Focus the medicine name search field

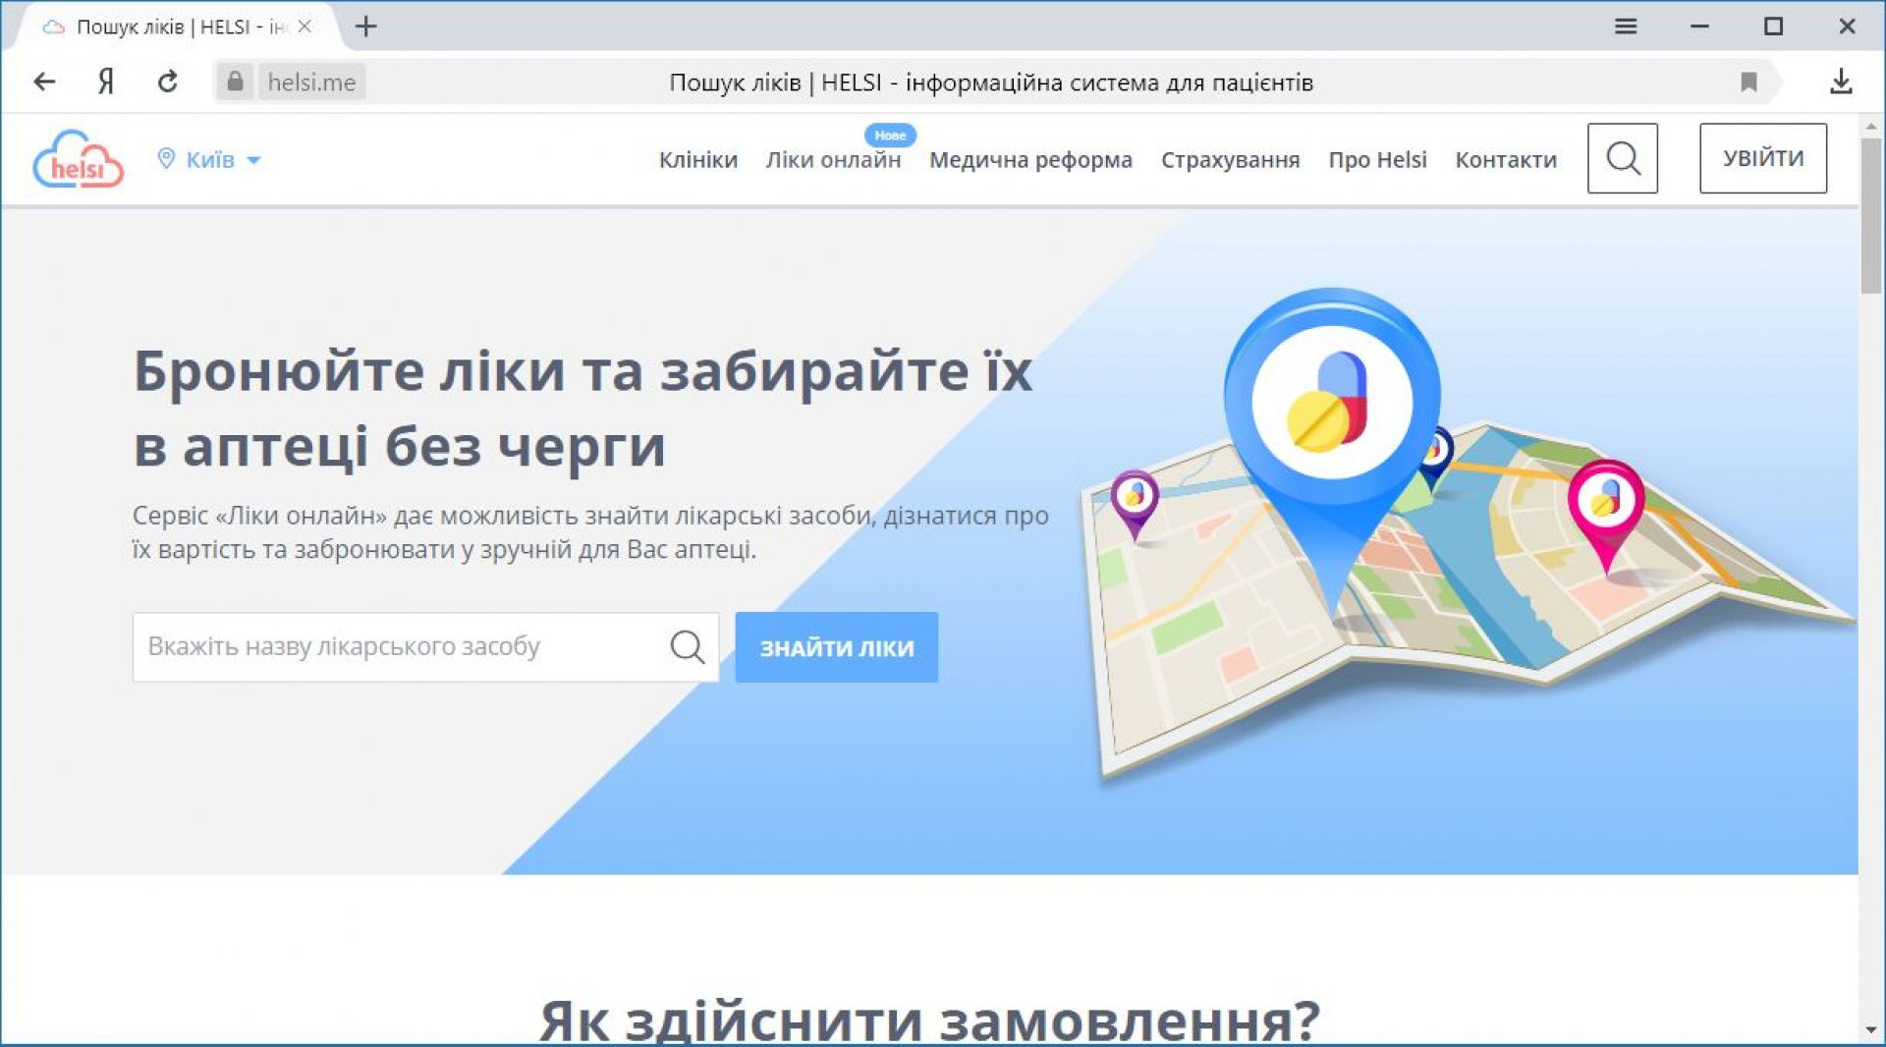(425, 647)
